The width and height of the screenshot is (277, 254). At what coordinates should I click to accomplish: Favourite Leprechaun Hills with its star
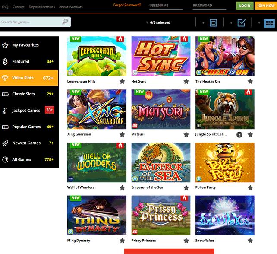click(122, 82)
